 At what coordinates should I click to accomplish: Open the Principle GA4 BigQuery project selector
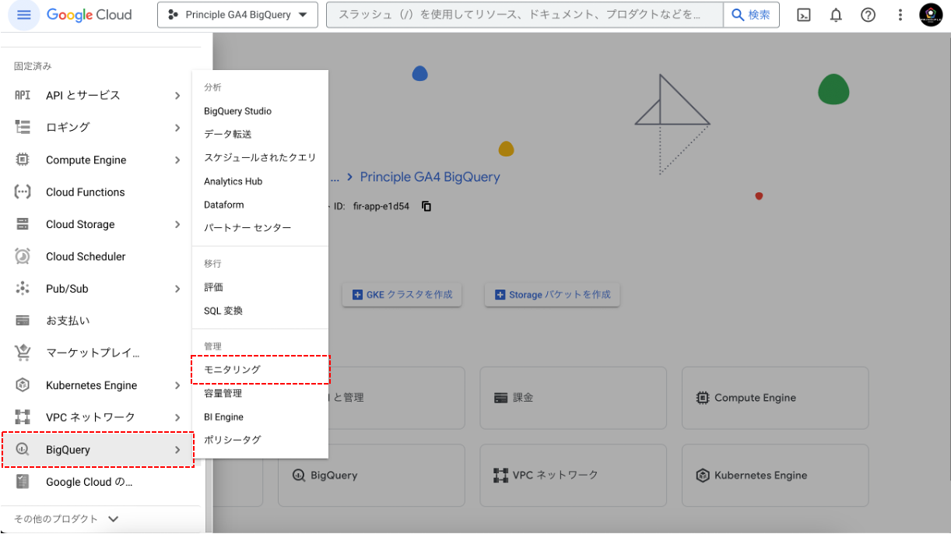click(x=237, y=15)
